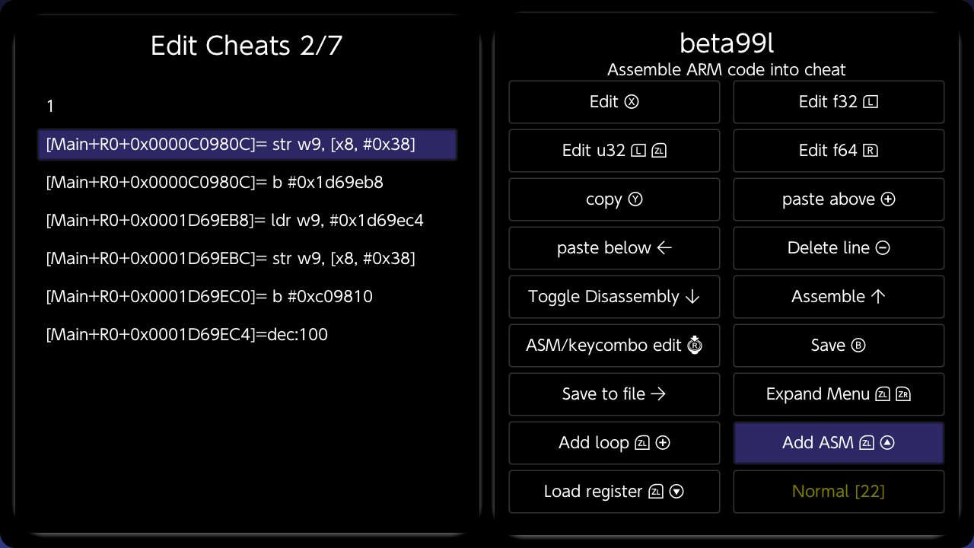The image size is (974, 548).
Task: Click paste above plus button
Action: (839, 199)
